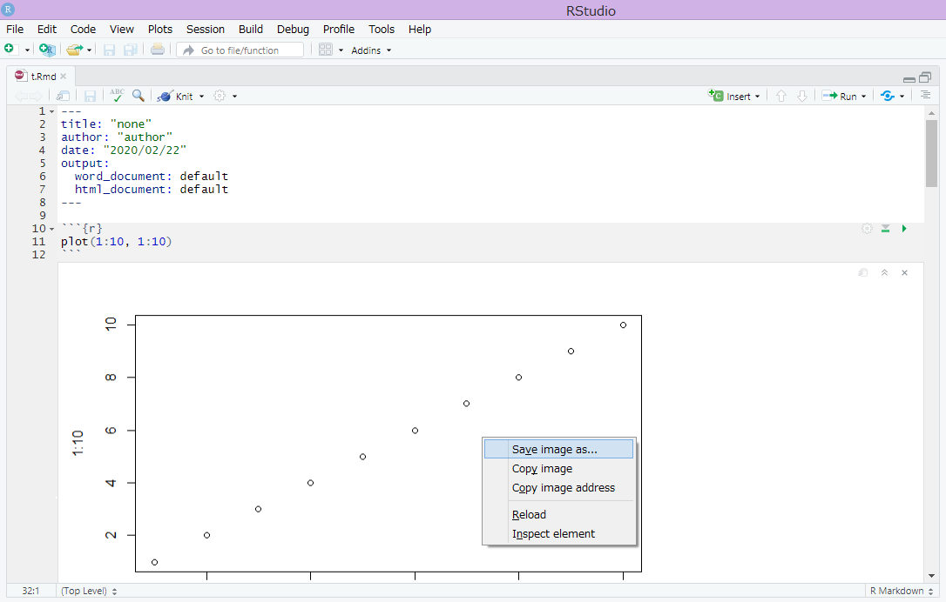946x602 pixels.
Task: Open the New File dropdown arrow
Action: click(27, 50)
